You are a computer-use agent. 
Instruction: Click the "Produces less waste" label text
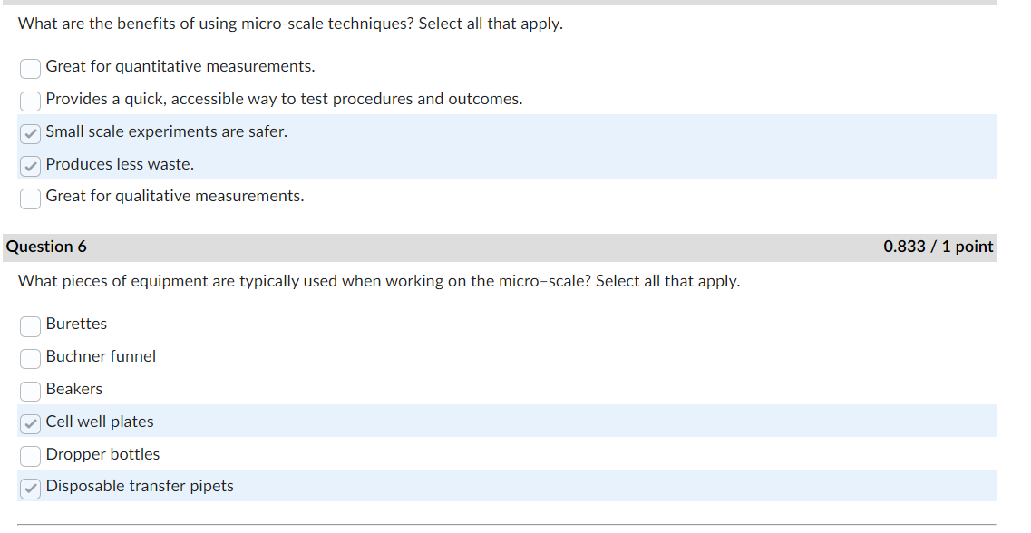pos(119,164)
